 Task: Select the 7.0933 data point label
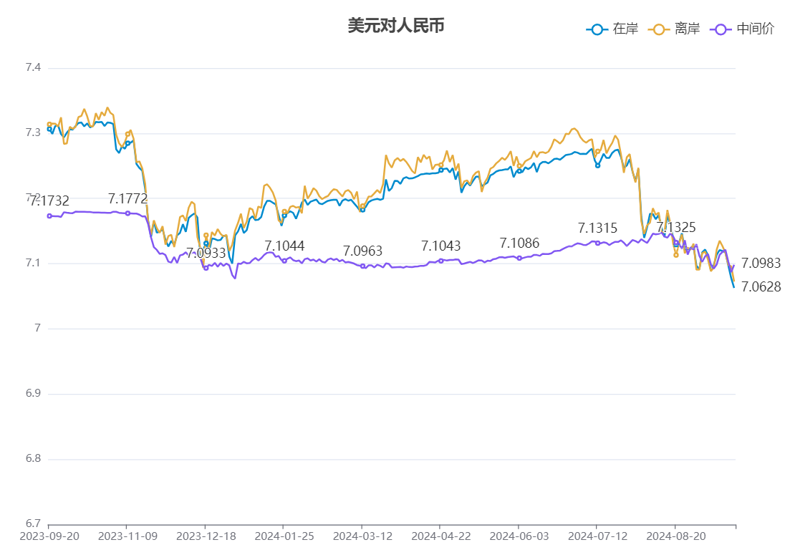206,253
